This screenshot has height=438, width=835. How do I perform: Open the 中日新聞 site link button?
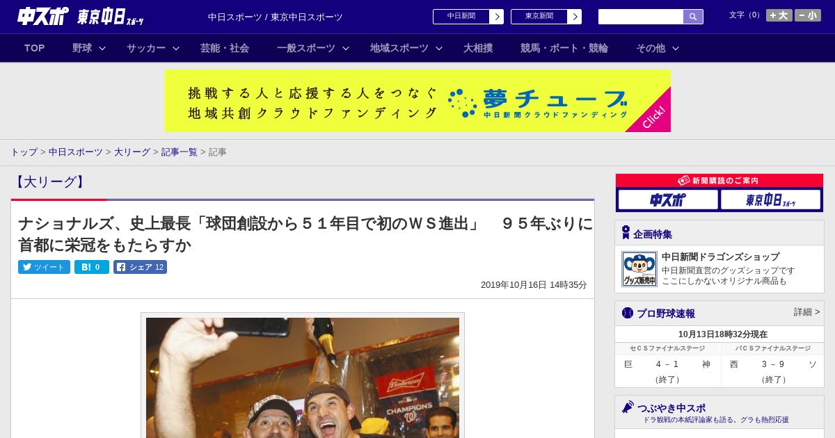pyautogui.click(x=468, y=17)
